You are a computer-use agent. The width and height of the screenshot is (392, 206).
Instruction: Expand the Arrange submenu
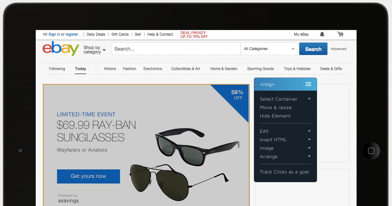285,157
